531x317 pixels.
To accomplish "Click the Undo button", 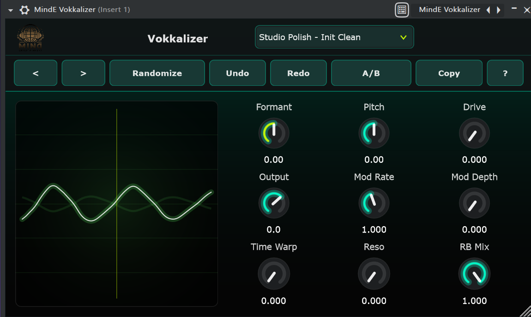I will pos(237,73).
